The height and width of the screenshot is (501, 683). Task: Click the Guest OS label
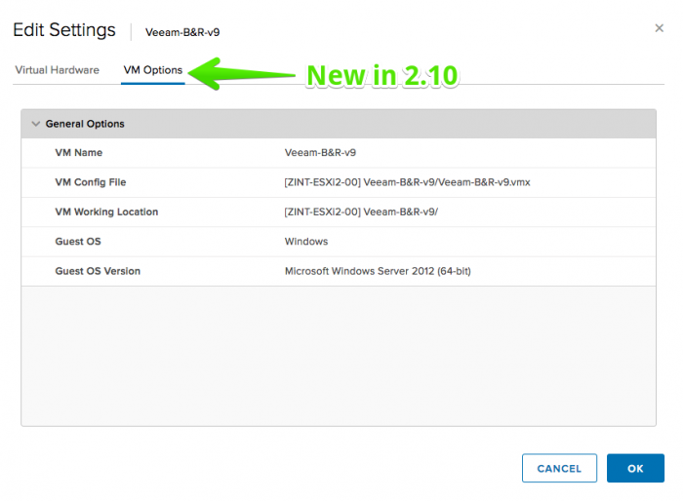pyautogui.click(x=78, y=242)
